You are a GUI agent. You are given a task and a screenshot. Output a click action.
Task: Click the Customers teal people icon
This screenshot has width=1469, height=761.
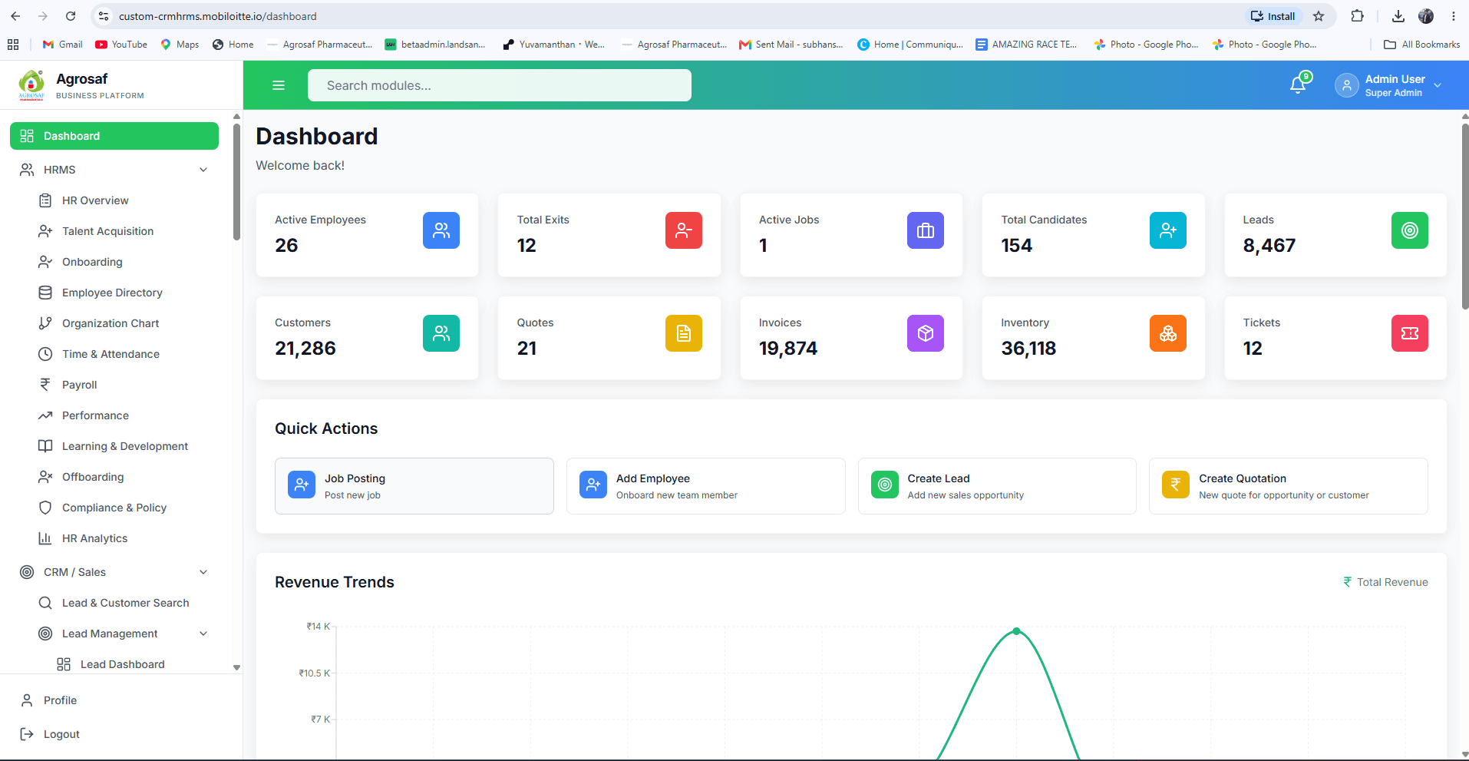pos(441,333)
